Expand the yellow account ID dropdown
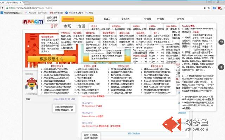 pos(77,19)
